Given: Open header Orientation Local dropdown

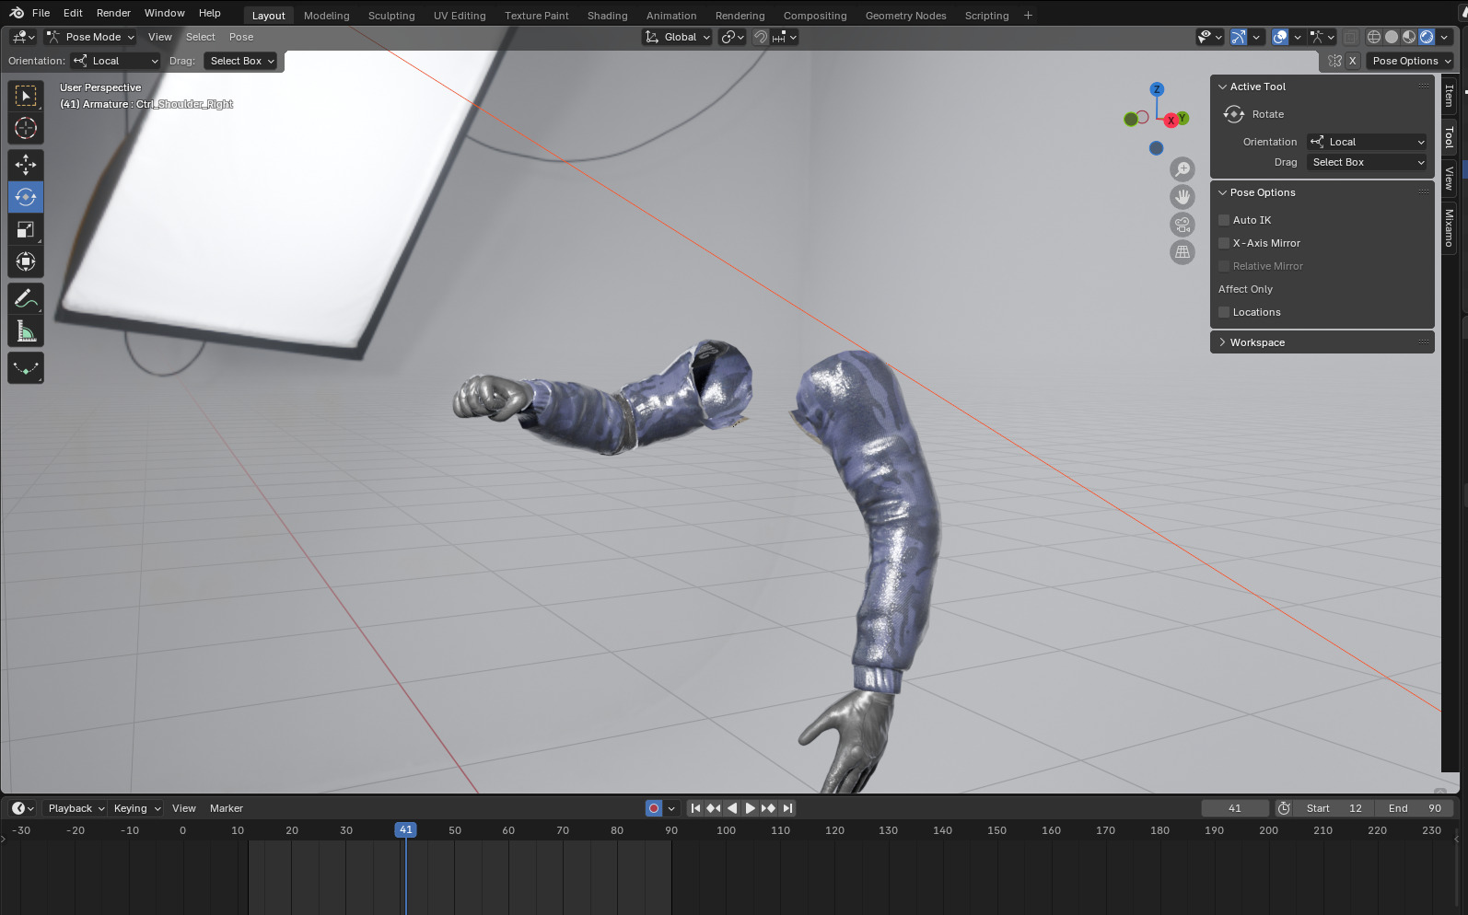Looking at the screenshot, I should tap(116, 61).
